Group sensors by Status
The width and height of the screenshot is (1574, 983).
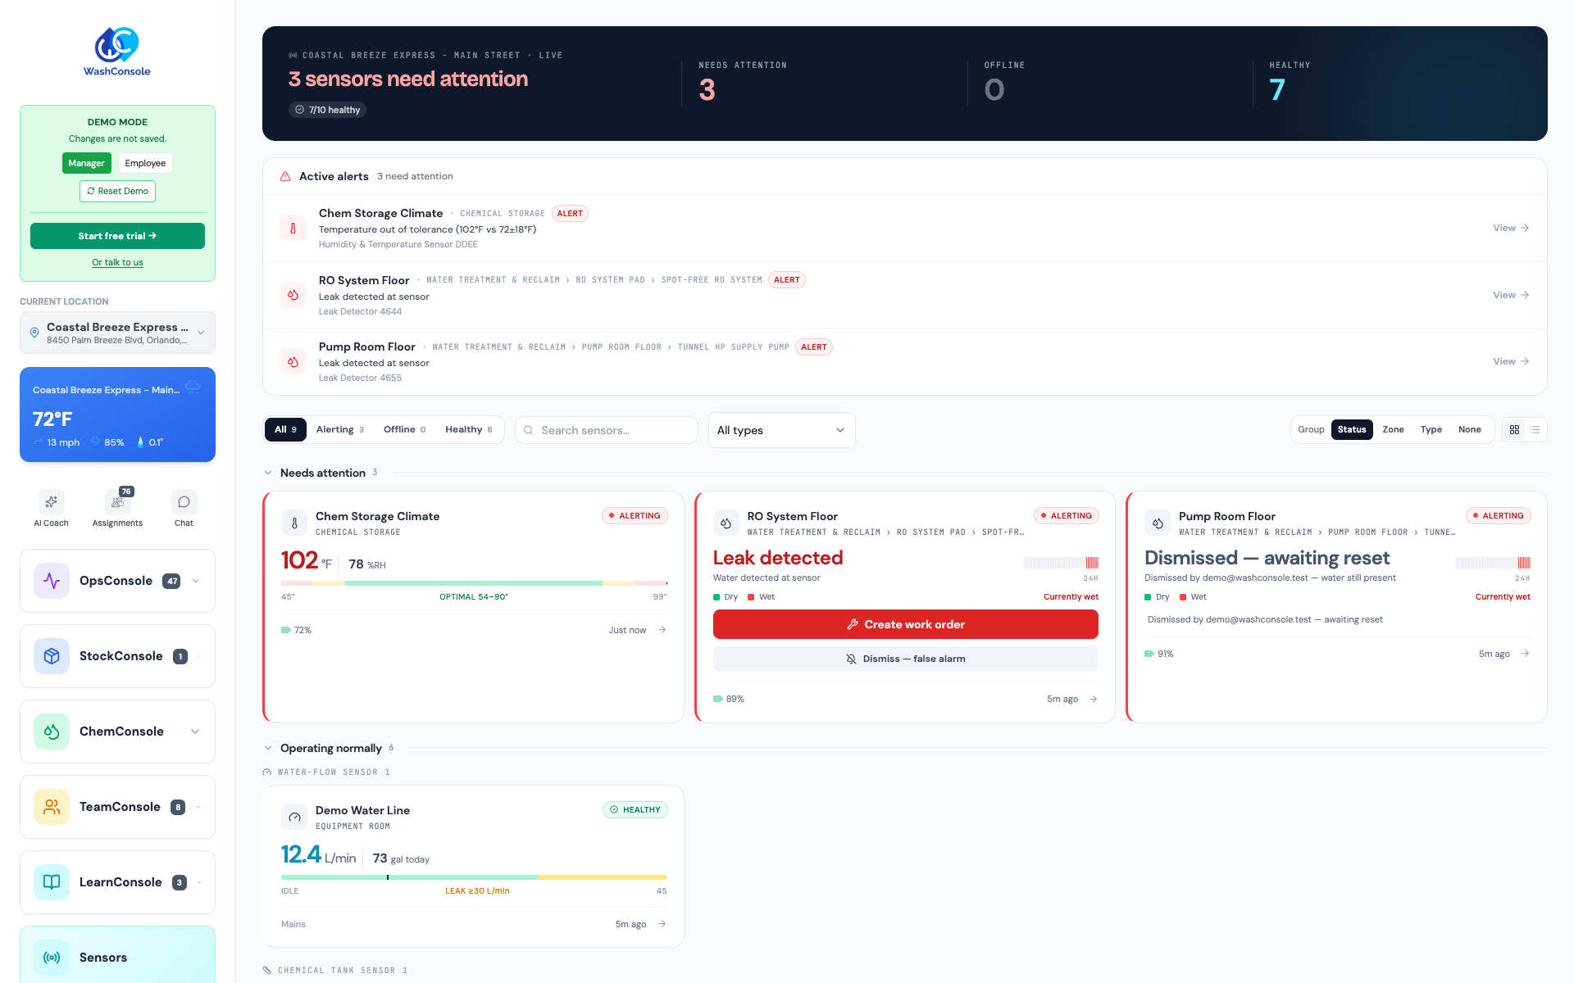click(x=1352, y=429)
